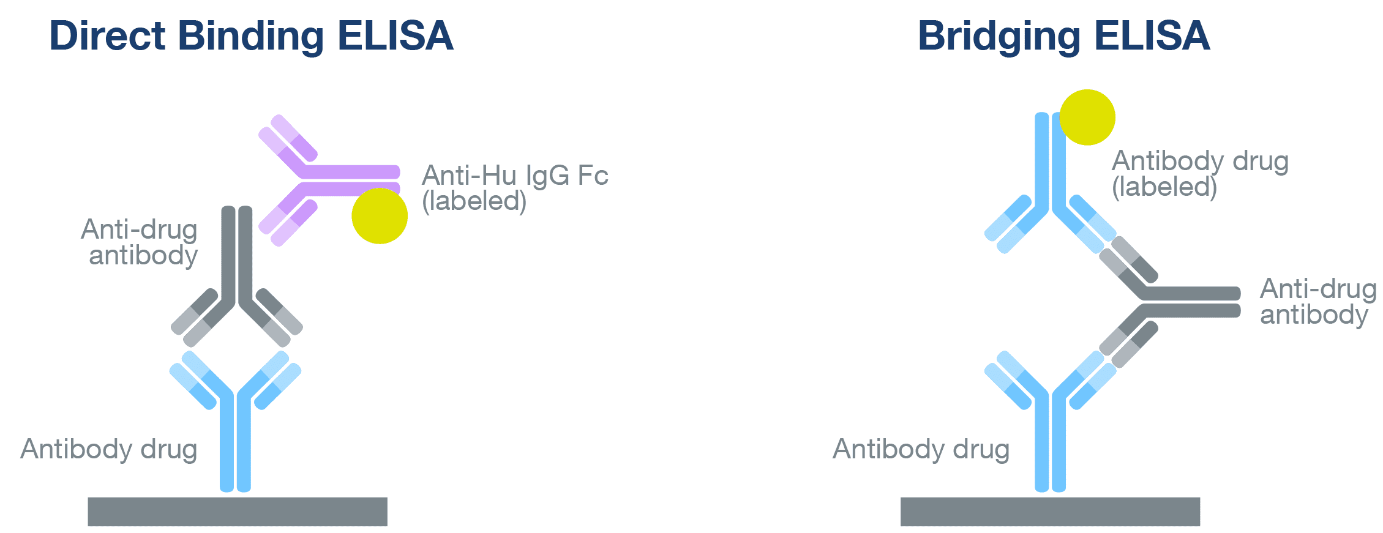1383x533 pixels.
Task: Click the "Bridging ELISA" heading
Action: (1063, 35)
